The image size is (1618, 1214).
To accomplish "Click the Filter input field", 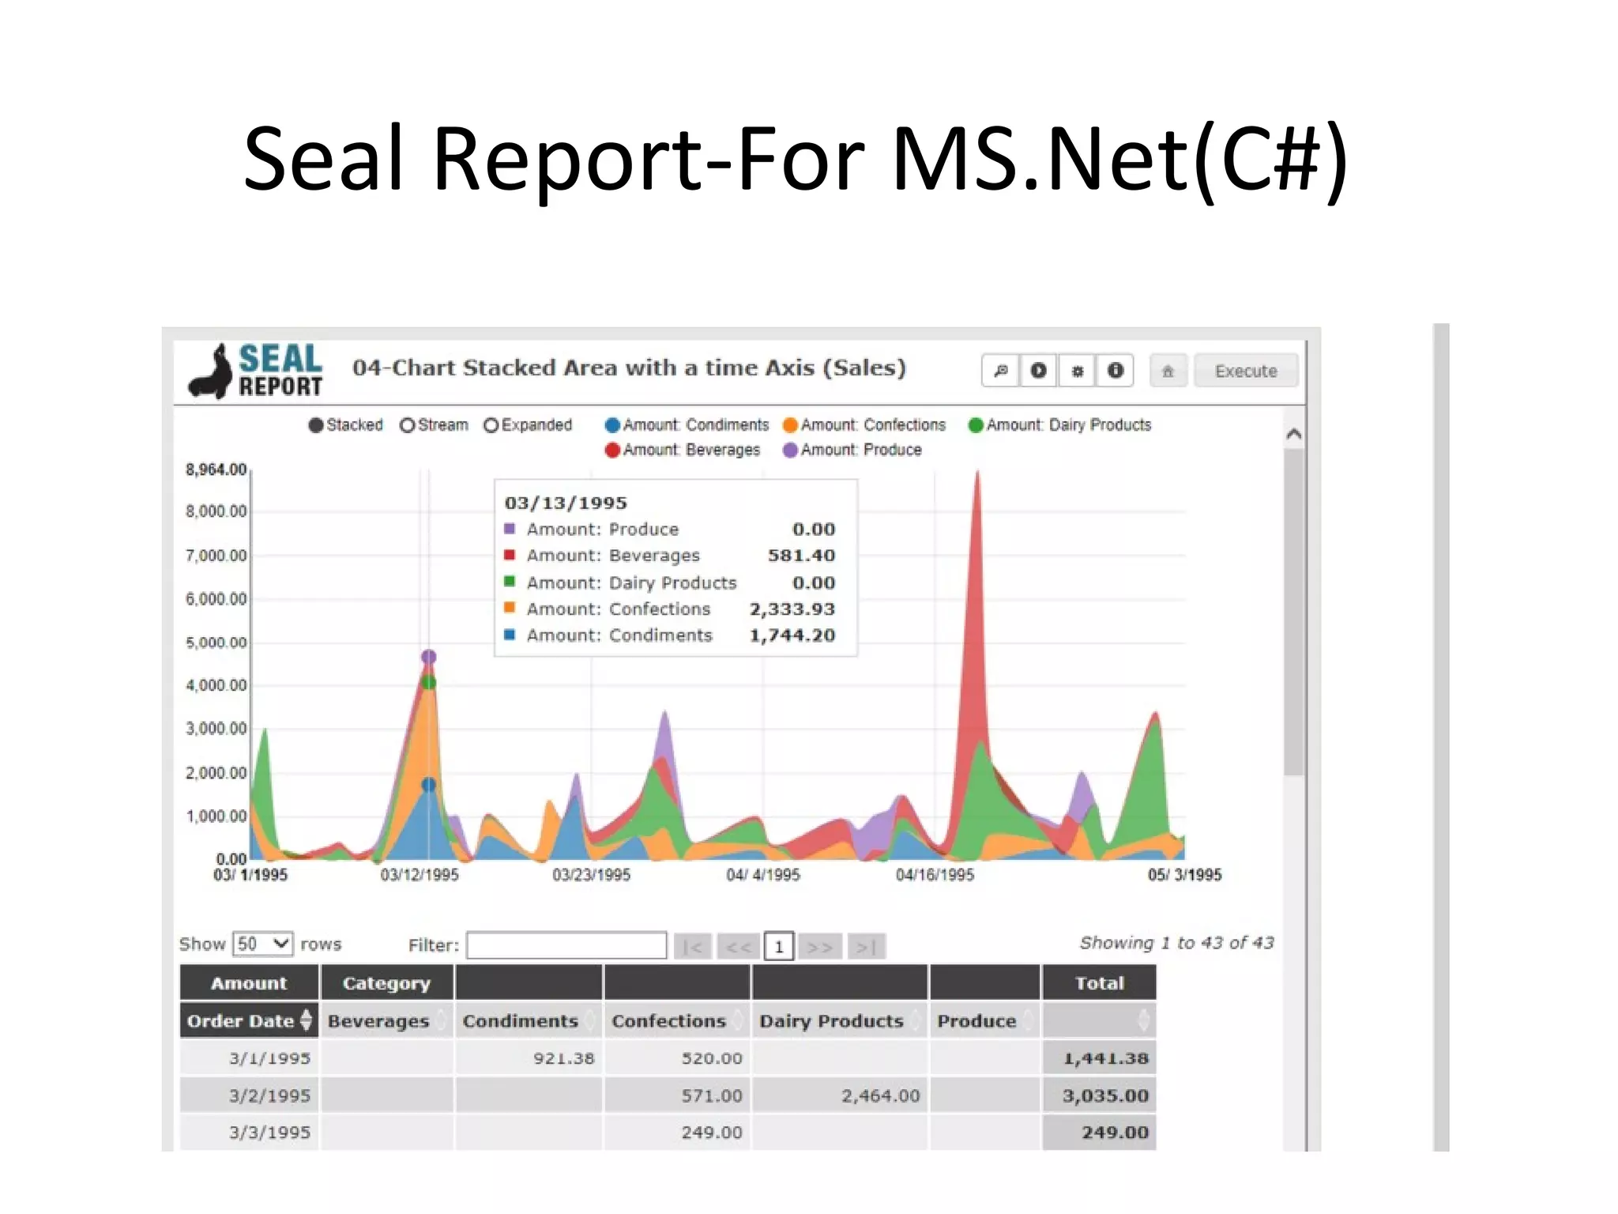I will click(x=566, y=945).
